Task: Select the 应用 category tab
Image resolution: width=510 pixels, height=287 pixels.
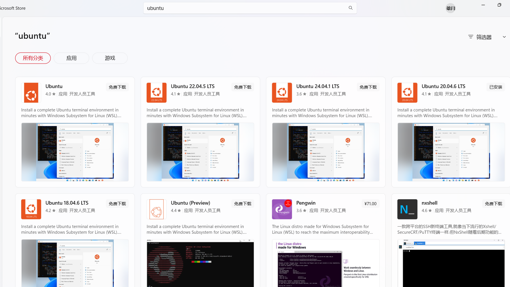Action: [x=71, y=58]
